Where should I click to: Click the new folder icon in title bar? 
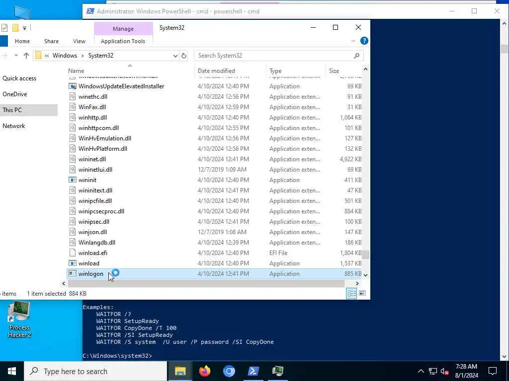15,28
